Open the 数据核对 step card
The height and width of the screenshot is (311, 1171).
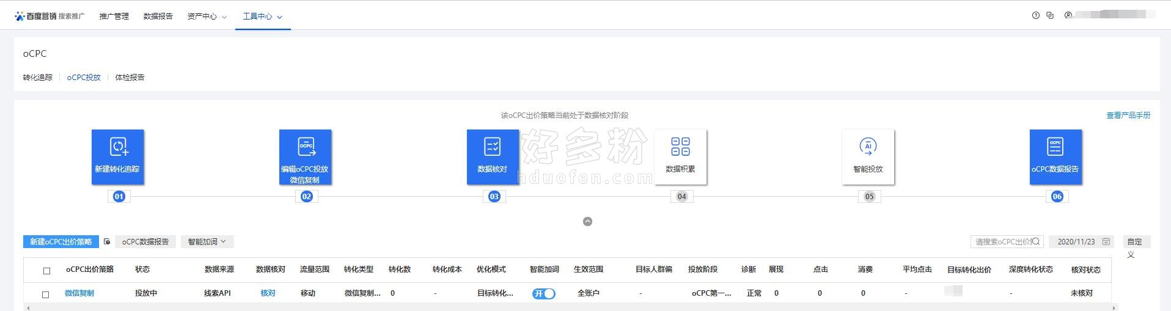tap(493, 157)
